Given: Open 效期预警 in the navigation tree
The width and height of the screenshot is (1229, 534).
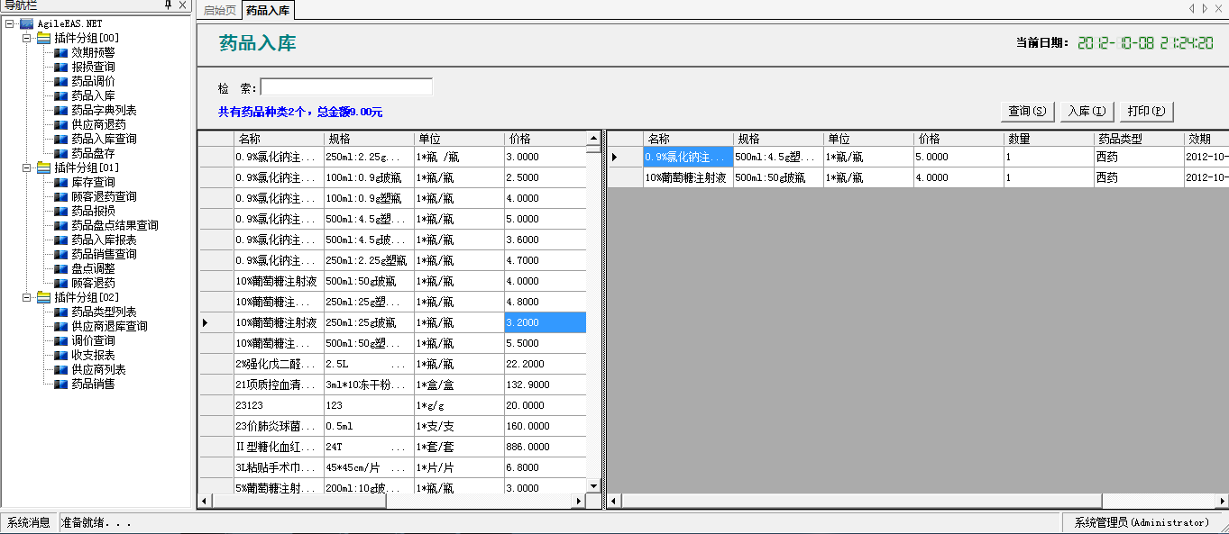Looking at the screenshot, I should [93, 52].
